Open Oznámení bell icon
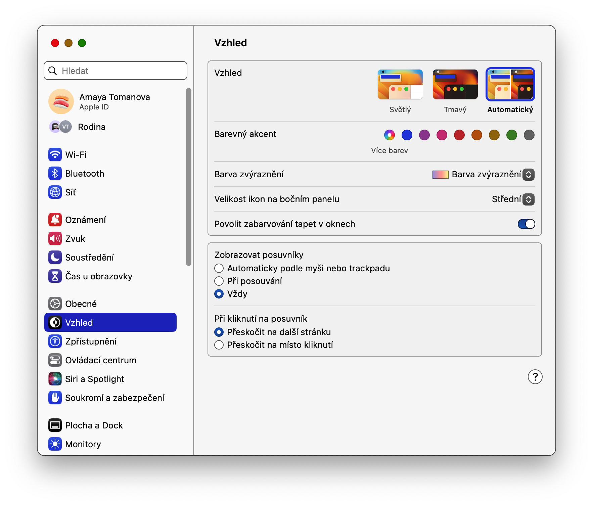 [55, 220]
